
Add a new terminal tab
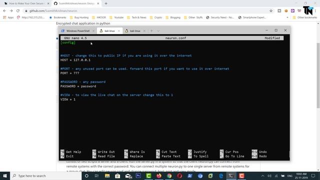point(151,31)
